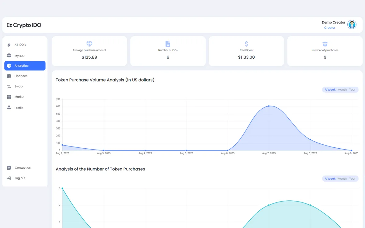
Task: Click the Ez Crypto IDO logo text
Action: coord(24,25)
